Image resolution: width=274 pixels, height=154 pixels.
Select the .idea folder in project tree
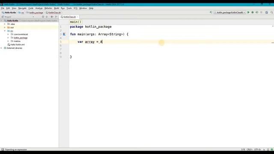(12, 24)
